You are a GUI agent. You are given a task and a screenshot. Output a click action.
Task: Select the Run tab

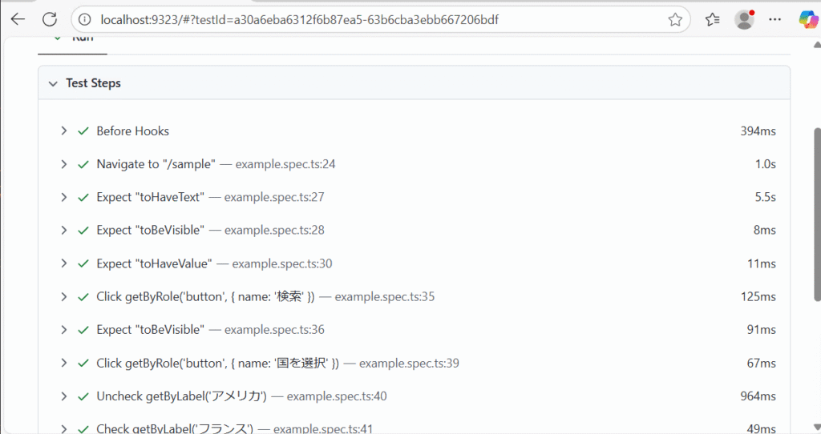tap(72, 40)
